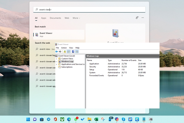
Task: Expand the Custom Views tree node
Action: (x=57, y=59)
